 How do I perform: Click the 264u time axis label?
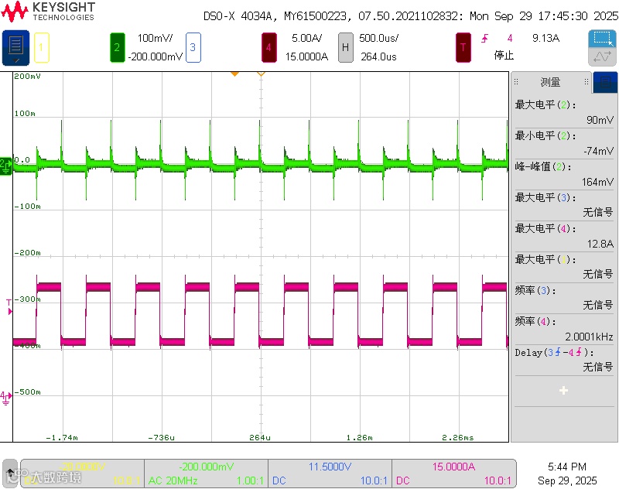pos(260,437)
